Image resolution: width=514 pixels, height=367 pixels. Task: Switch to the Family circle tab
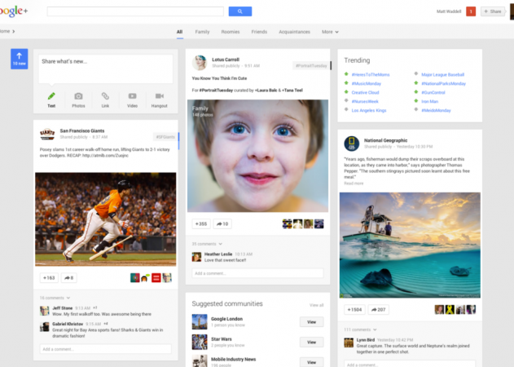202,32
